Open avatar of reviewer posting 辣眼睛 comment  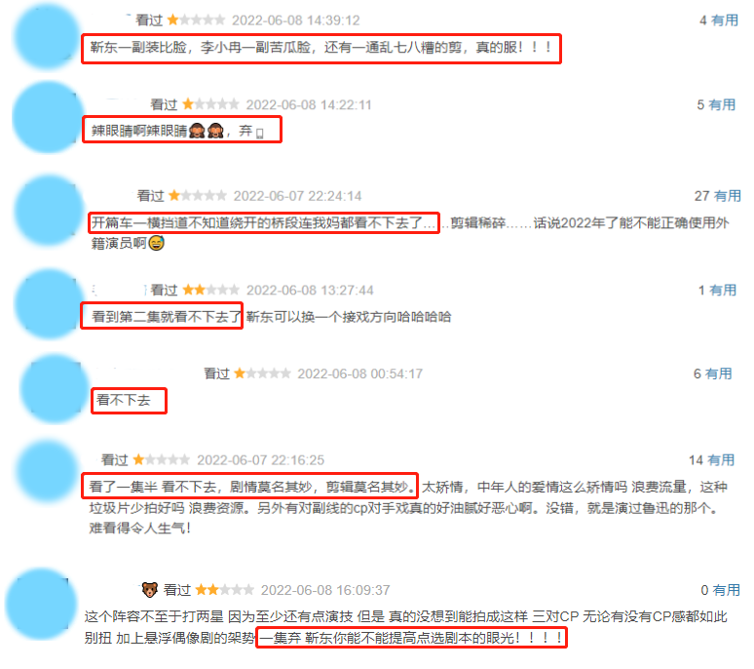[x=46, y=117]
